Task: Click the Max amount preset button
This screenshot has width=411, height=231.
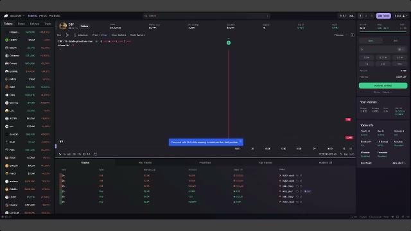Action: click(x=399, y=64)
